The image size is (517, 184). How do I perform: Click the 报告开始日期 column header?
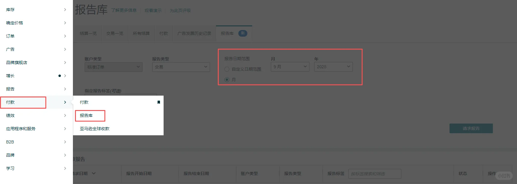tap(139, 173)
